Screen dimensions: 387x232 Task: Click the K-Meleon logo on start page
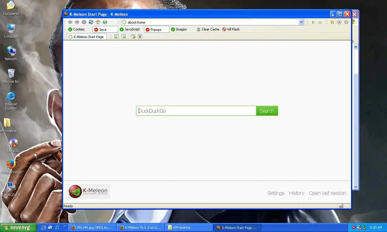click(x=88, y=191)
